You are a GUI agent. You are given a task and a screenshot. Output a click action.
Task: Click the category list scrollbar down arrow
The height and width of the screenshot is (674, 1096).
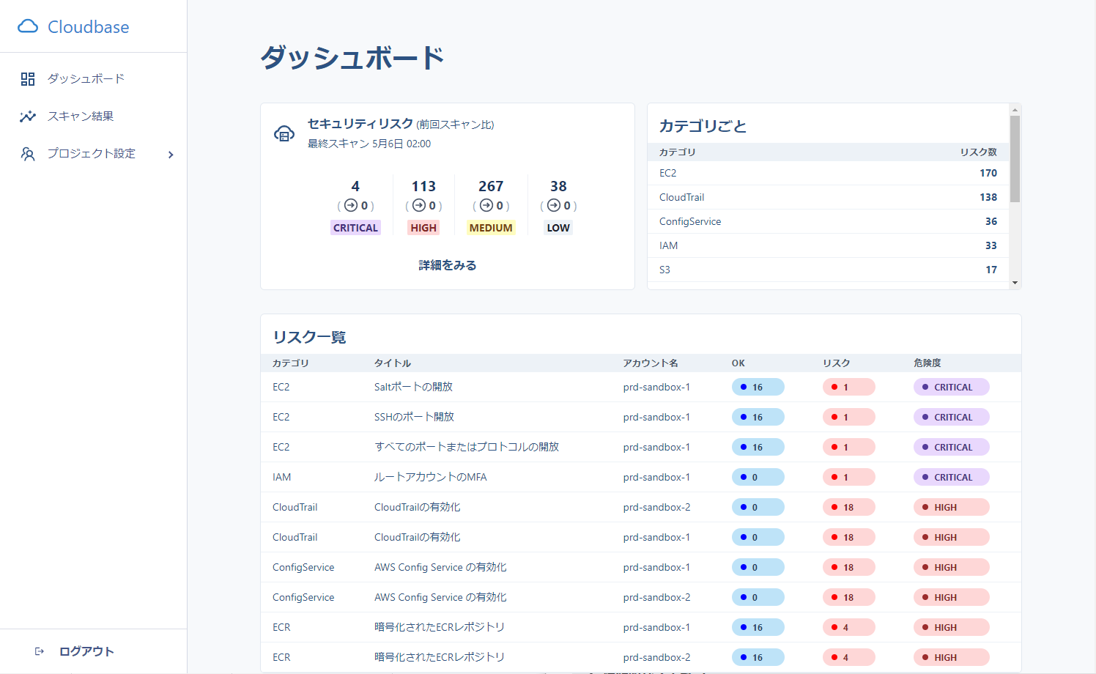pos(1015,283)
